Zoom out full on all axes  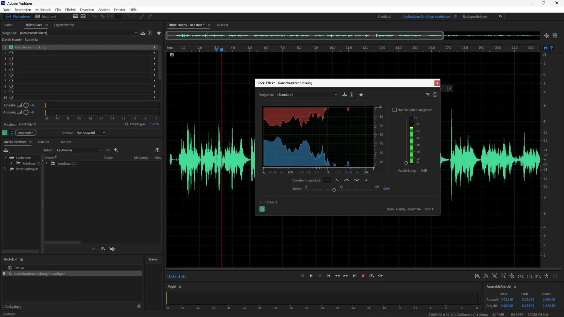coord(512,276)
